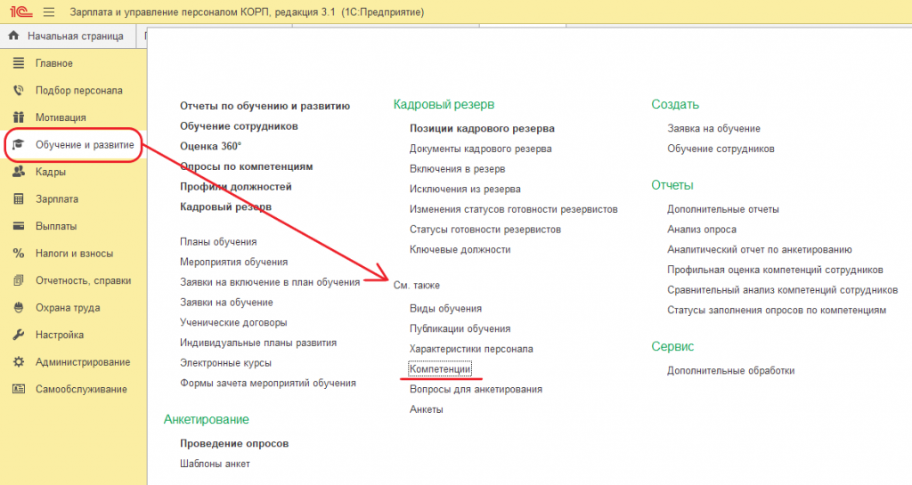Click the Выплаты card icon
The height and width of the screenshot is (485, 912).
tap(19, 226)
